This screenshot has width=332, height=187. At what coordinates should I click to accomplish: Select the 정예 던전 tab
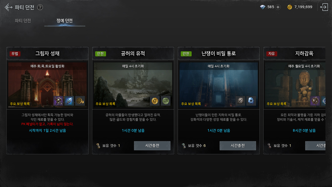coord(65,21)
